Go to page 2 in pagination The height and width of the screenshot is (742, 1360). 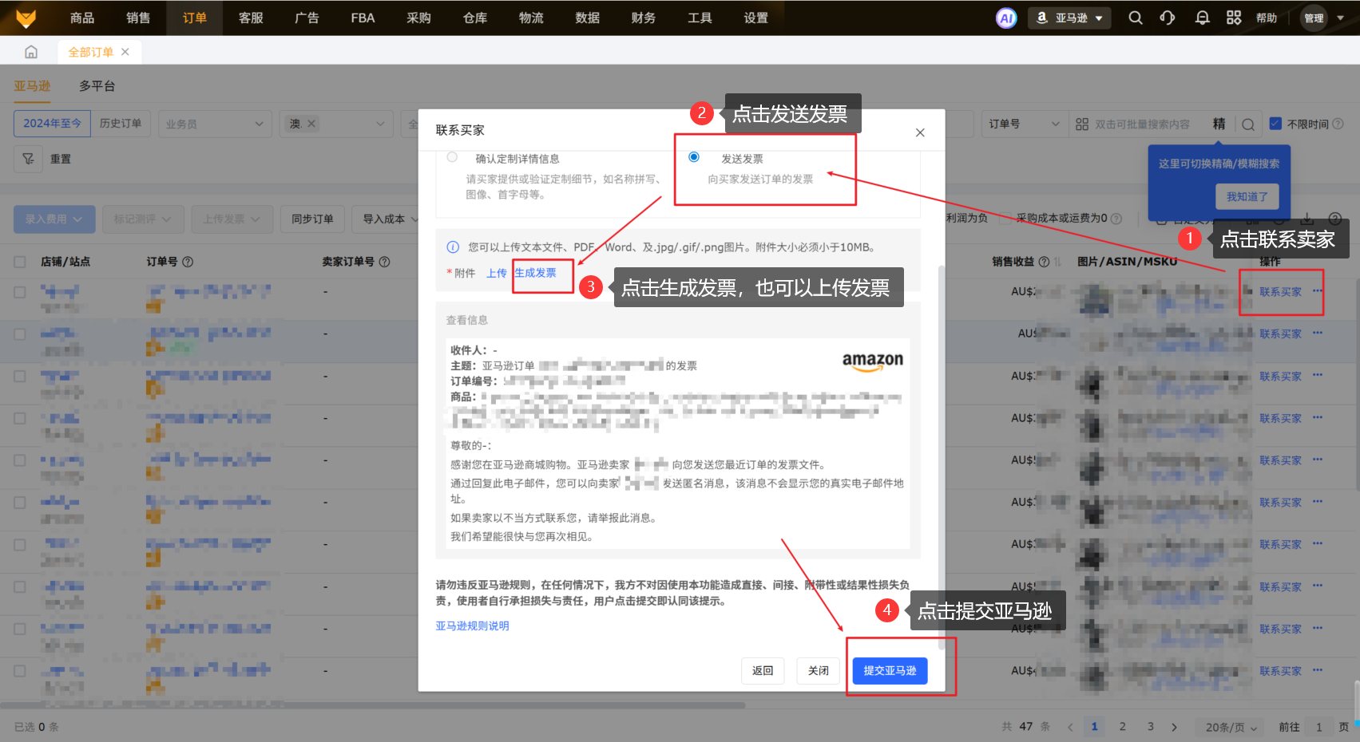click(1122, 727)
